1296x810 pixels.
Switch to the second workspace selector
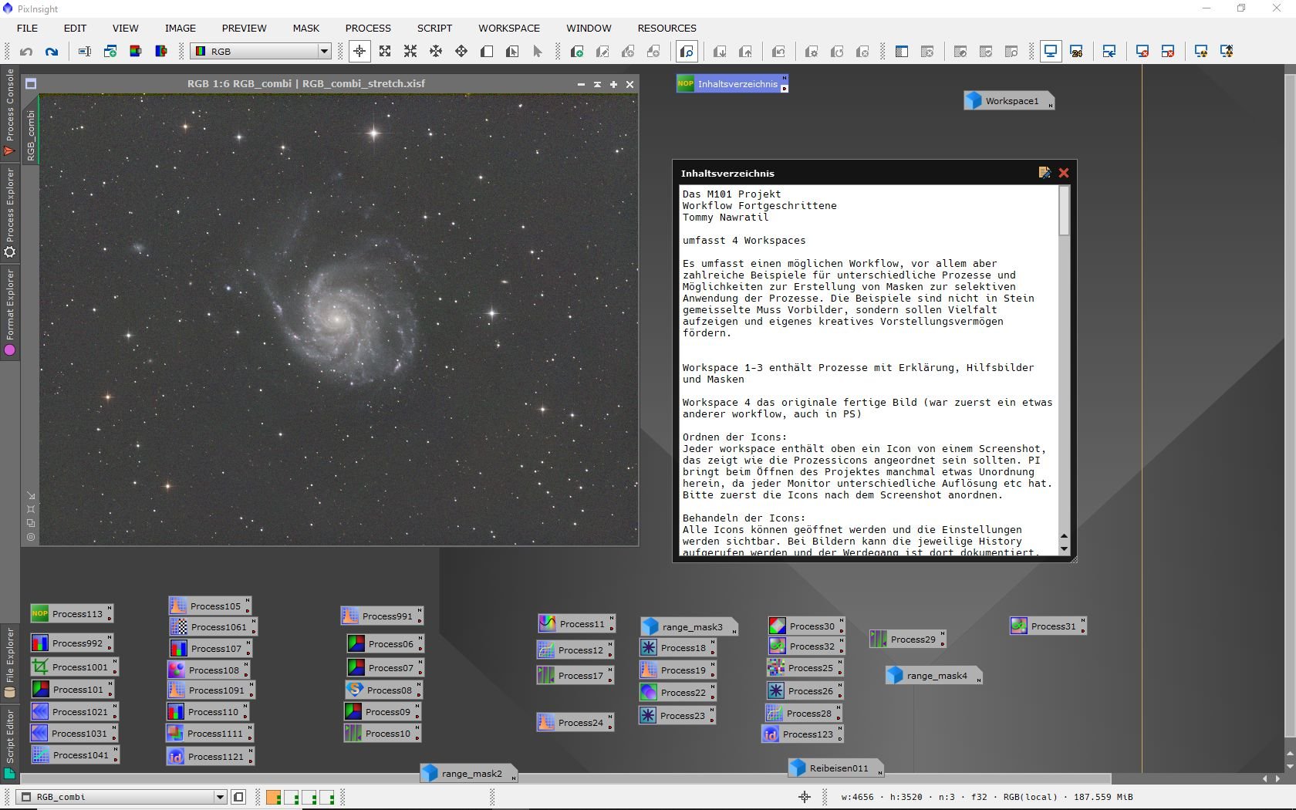click(x=292, y=797)
